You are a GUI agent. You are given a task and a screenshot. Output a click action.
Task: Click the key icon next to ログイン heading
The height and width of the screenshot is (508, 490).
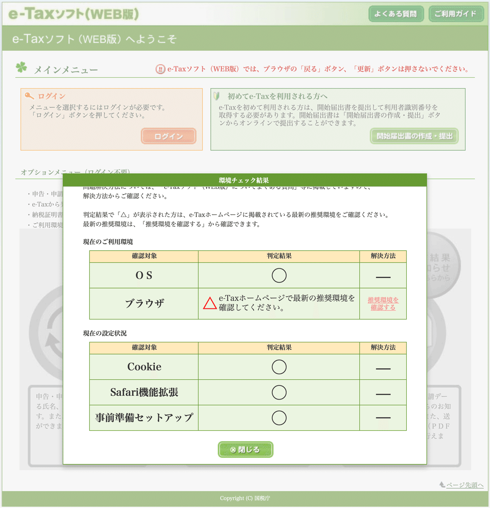(29, 96)
